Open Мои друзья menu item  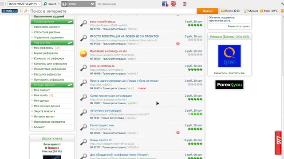(x=41, y=101)
